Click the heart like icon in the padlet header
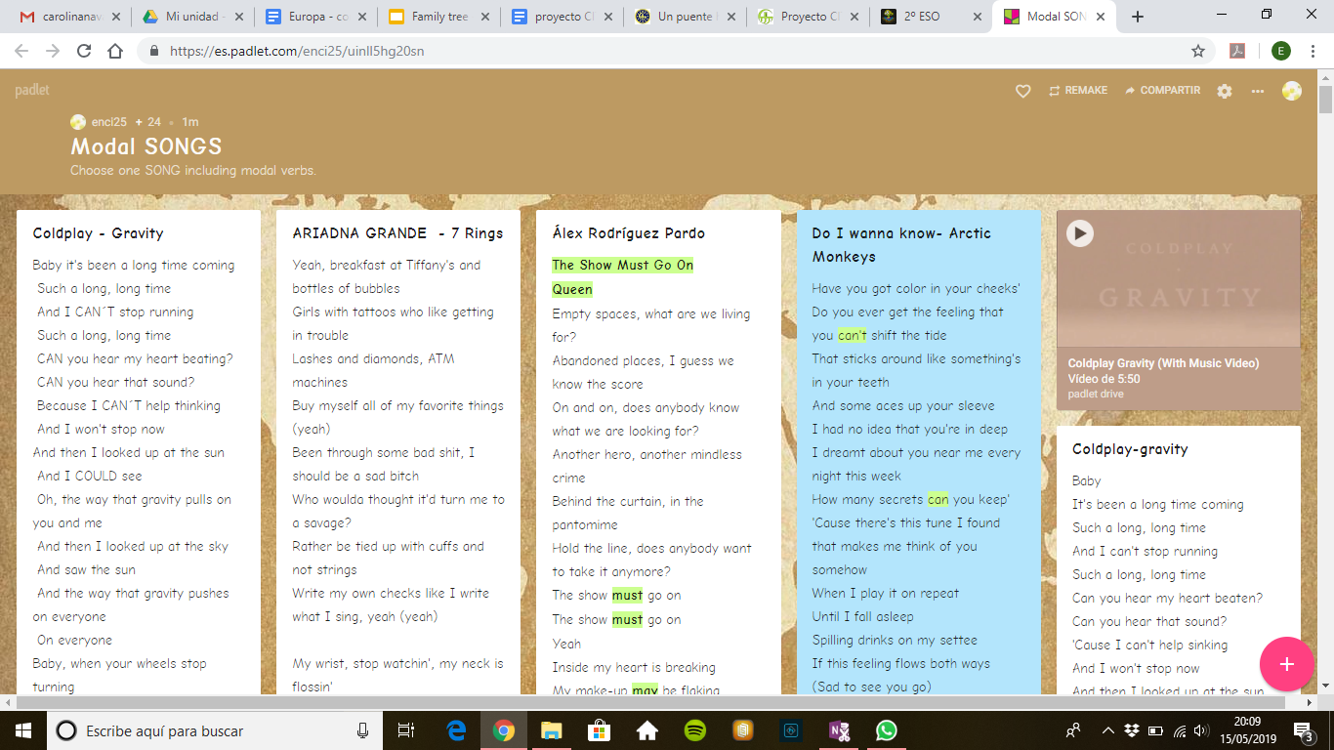This screenshot has height=750, width=1334. coord(1023,91)
